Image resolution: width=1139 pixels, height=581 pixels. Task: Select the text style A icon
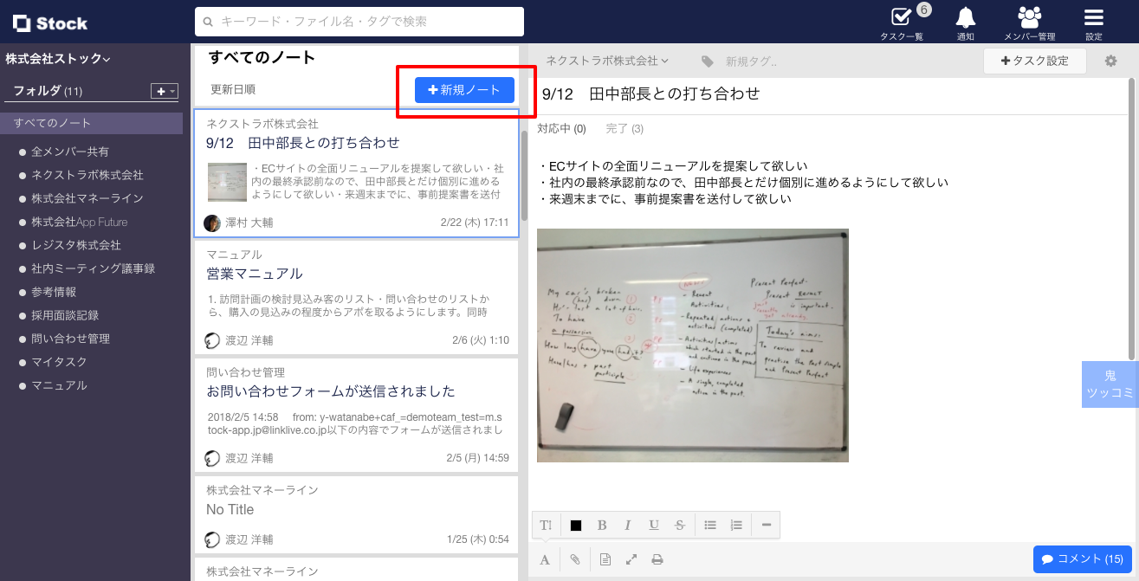[545, 558]
